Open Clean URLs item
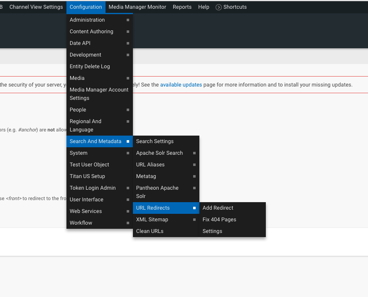368x297 pixels. pyautogui.click(x=166, y=231)
